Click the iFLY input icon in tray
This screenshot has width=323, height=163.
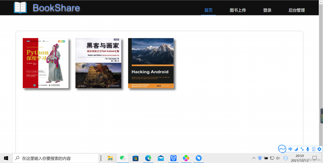coord(286,158)
